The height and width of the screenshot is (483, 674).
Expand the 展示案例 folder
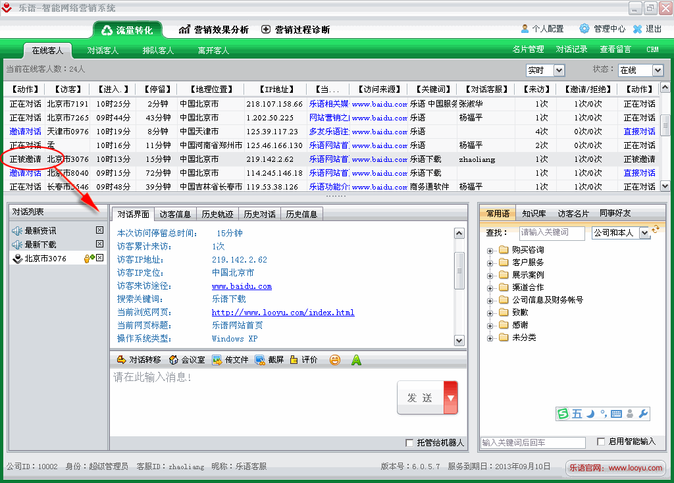coord(490,276)
